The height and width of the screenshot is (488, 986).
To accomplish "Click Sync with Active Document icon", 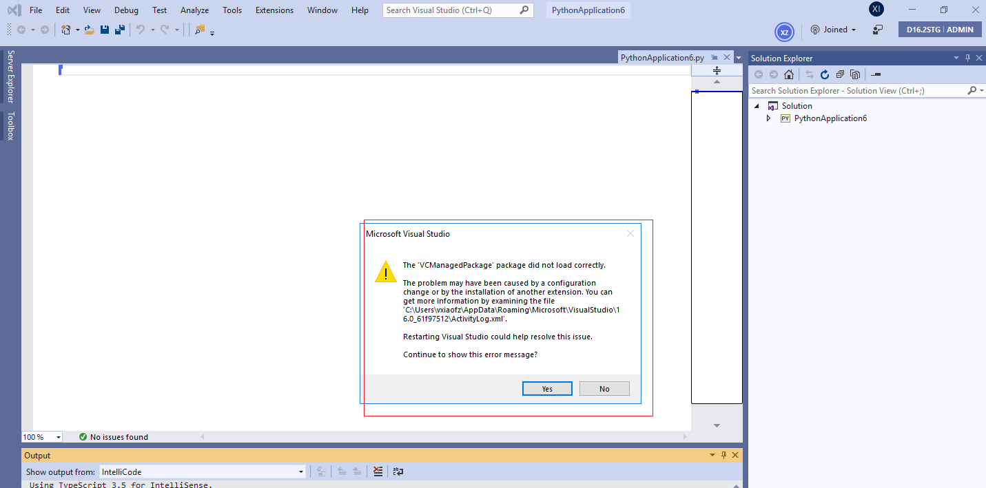I will click(x=810, y=74).
